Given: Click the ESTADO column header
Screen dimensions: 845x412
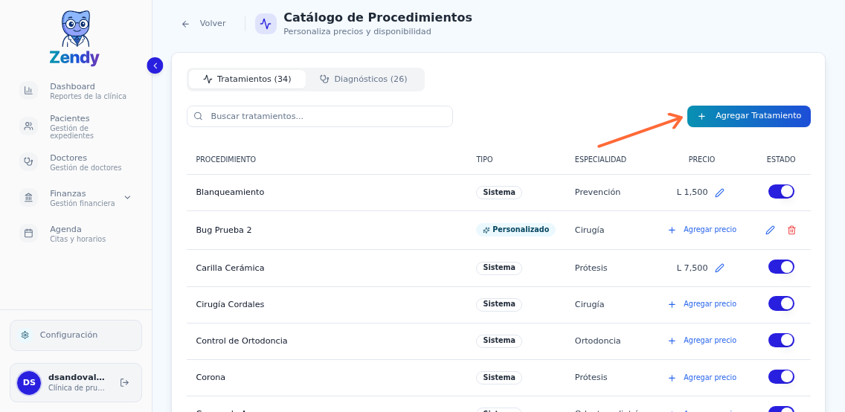Looking at the screenshot, I should pos(781,159).
